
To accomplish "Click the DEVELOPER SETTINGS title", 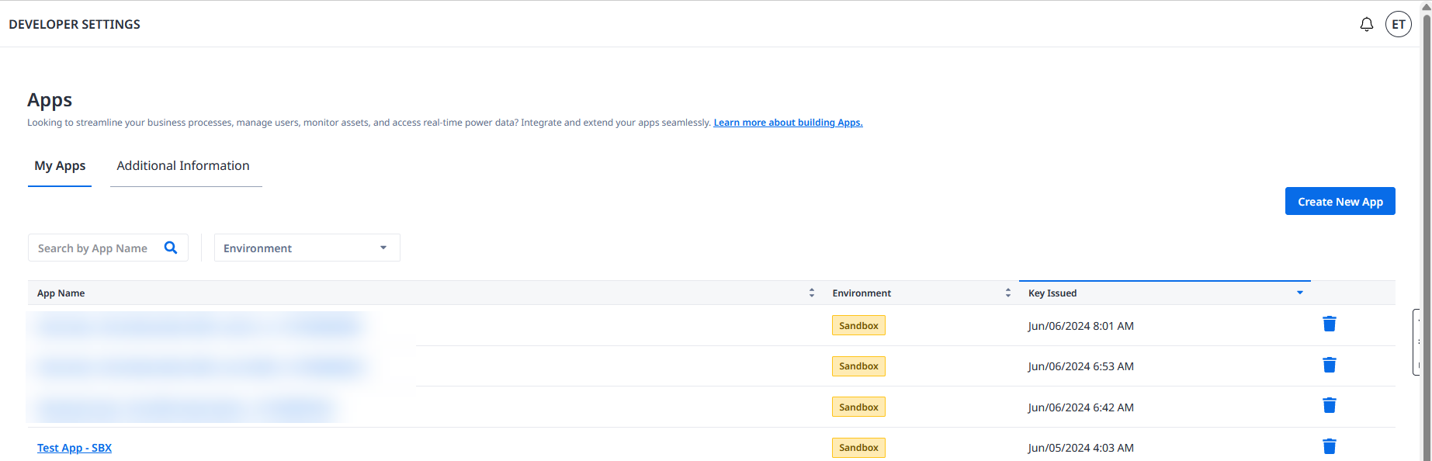I will tap(75, 24).
